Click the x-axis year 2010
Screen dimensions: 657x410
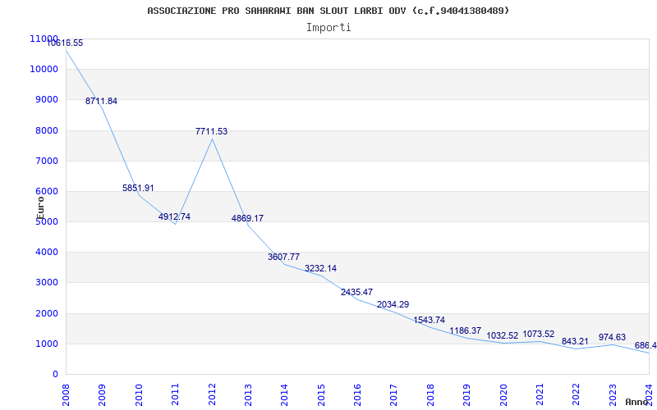pos(139,395)
